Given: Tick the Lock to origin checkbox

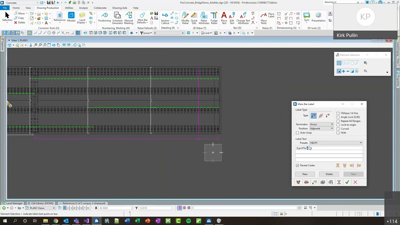Looking at the screenshot, I should pos(338,125).
